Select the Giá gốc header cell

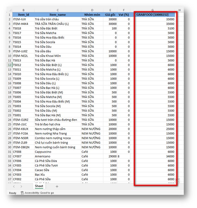[x=110, y=15]
